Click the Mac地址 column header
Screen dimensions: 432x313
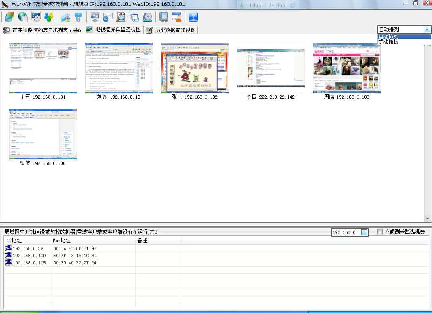[x=93, y=240]
